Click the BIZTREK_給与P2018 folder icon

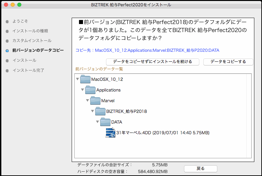coord(100,111)
